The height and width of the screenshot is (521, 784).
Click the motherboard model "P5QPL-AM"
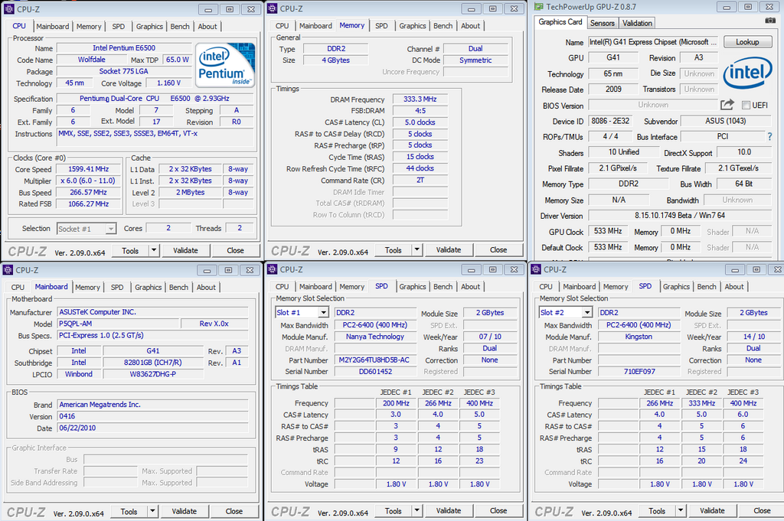pos(119,324)
